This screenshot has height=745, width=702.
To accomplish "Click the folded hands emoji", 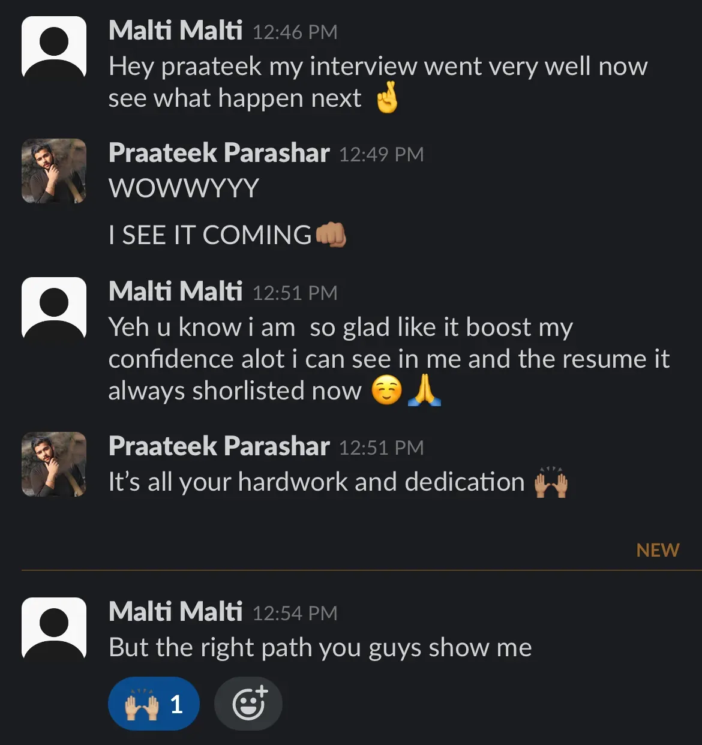I will [x=424, y=390].
